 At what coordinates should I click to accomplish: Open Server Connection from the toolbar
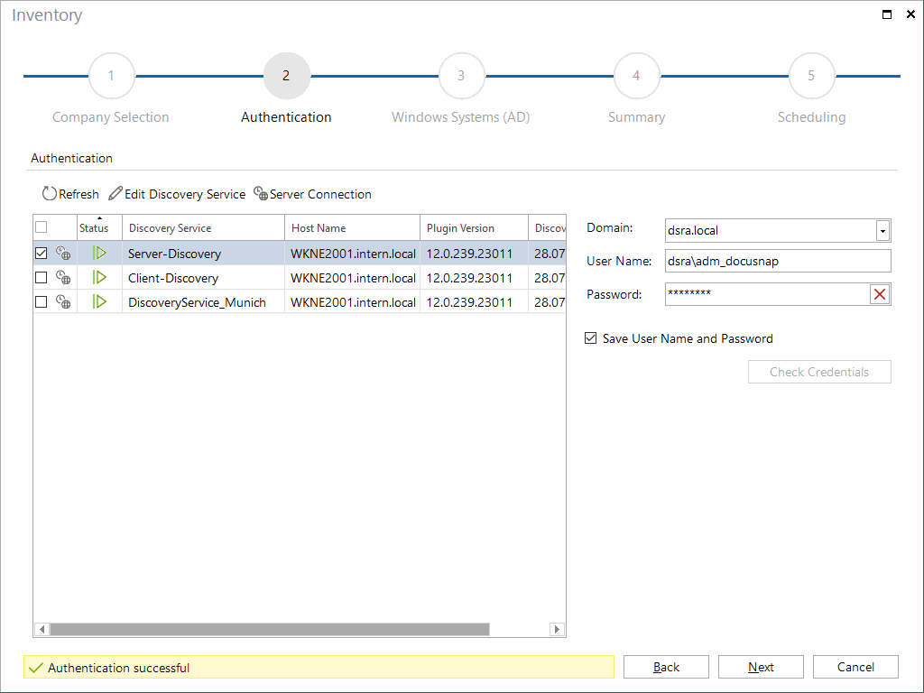[x=312, y=194]
